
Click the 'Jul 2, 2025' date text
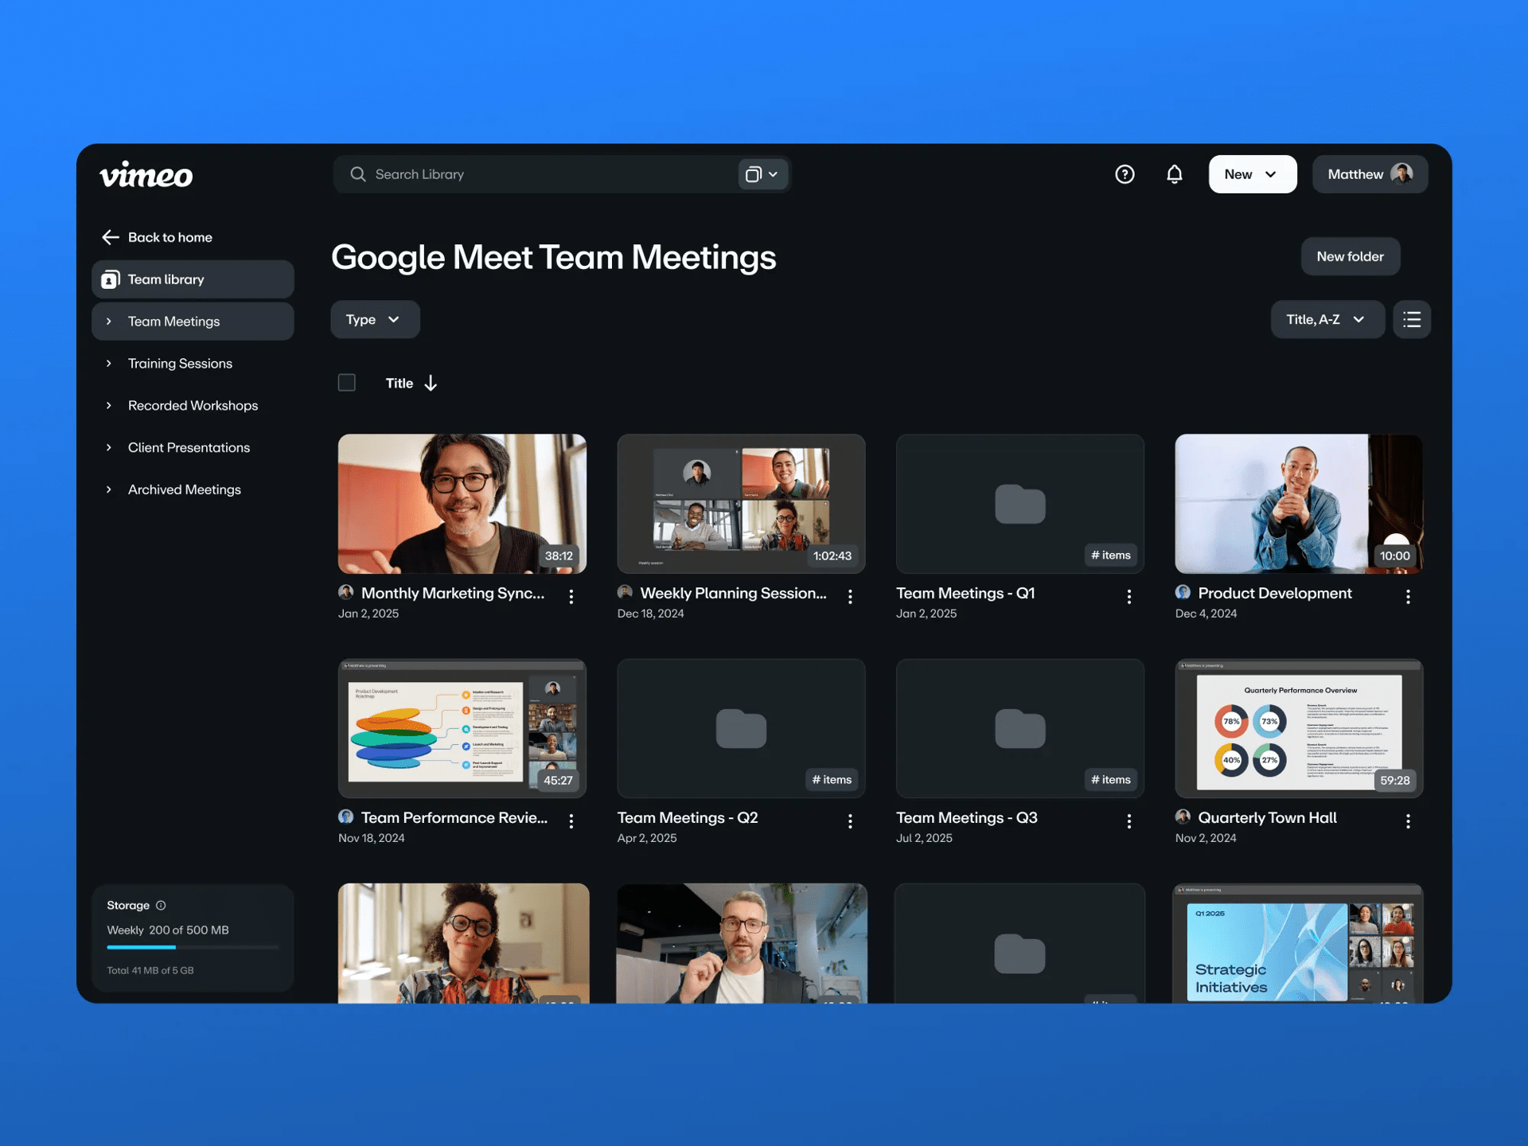point(924,838)
